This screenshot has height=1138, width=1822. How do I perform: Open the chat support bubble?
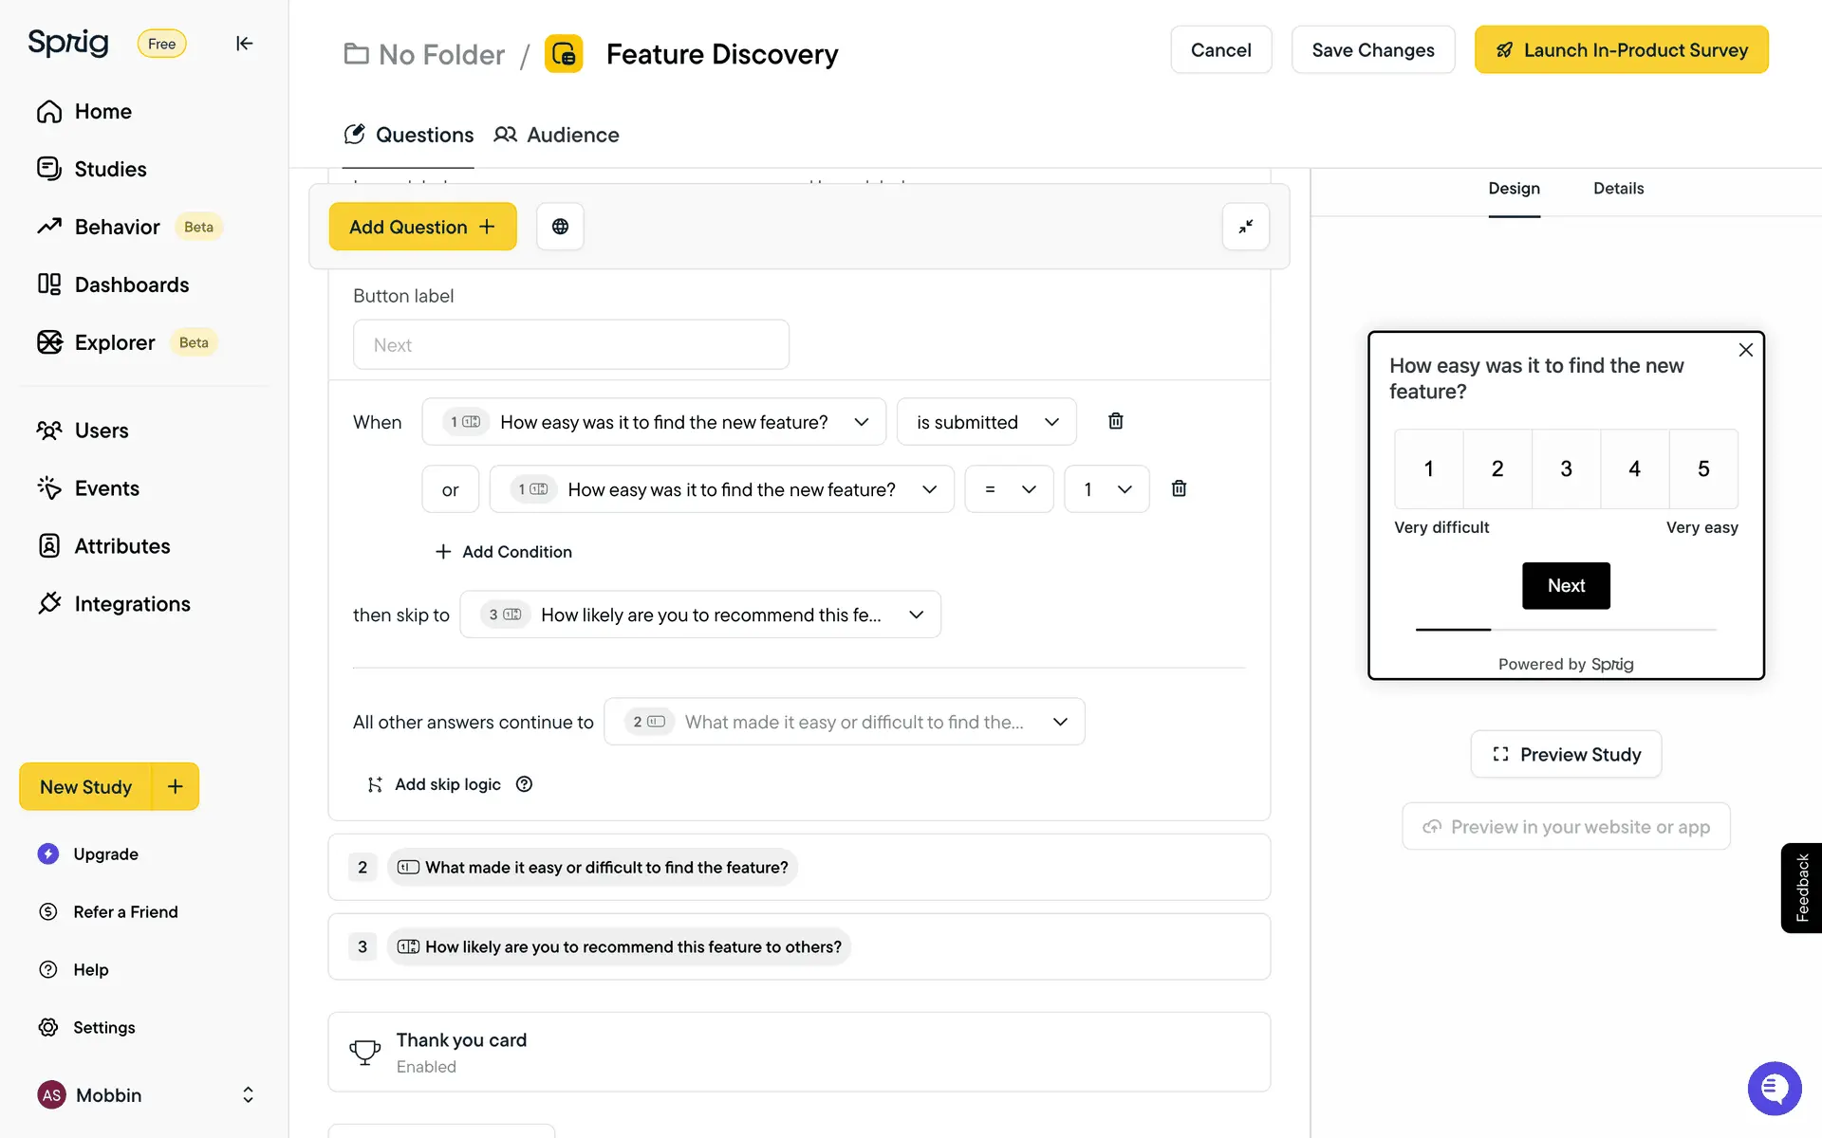[x=1774, y=1089]
